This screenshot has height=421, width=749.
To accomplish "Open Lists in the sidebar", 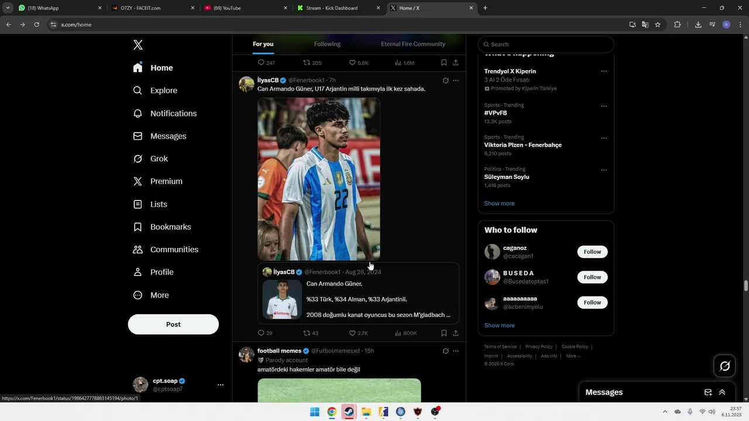I will click(x=150, y=204).
